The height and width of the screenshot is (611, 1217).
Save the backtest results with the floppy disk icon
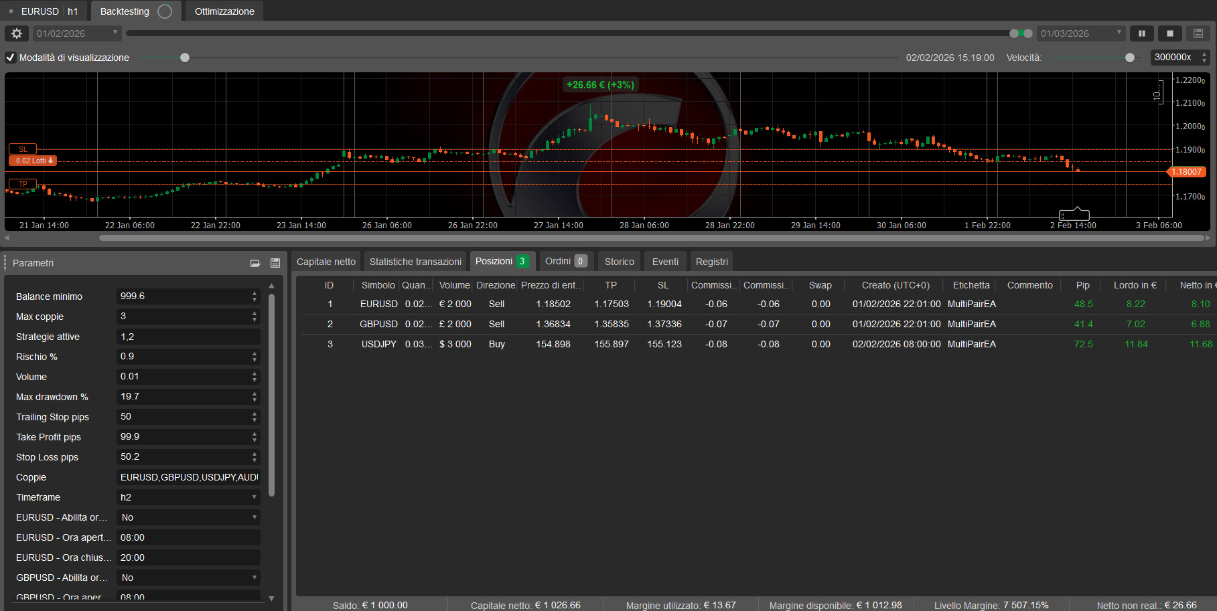coord(1198,33)
